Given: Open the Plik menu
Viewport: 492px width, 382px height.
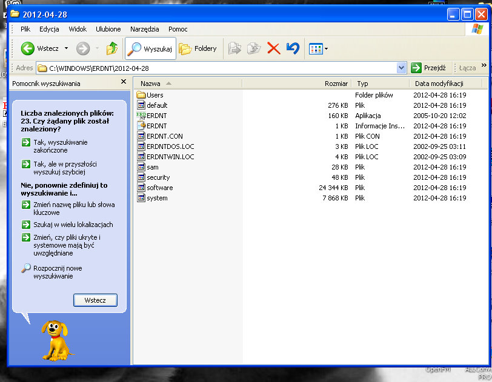Looking at the screenshot, I should point(25,29).
